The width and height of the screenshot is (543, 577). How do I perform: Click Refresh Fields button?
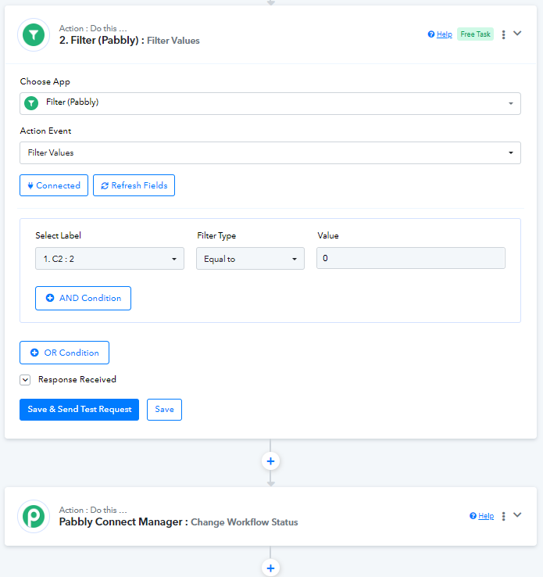point(134,185)
